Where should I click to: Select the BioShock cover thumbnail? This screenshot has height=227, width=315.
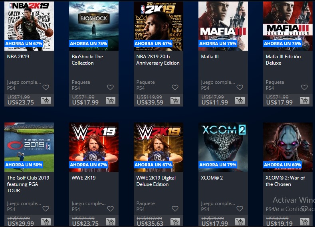coord(94,26)
